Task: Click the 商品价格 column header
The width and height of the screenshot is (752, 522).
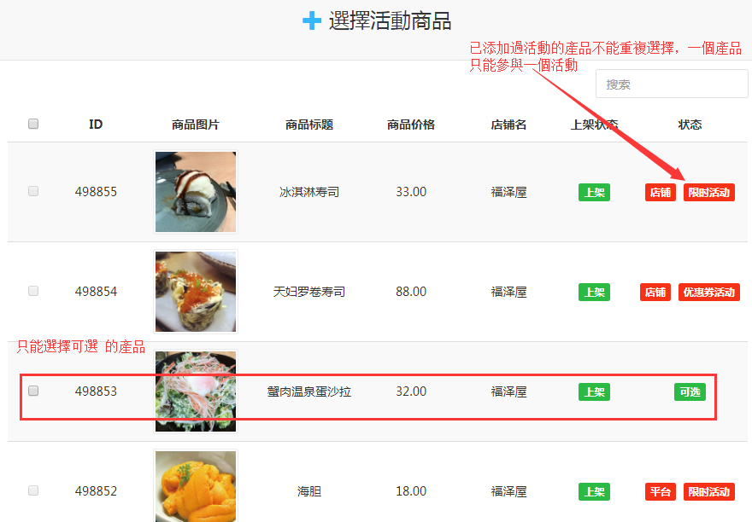Action: point(411,125)
